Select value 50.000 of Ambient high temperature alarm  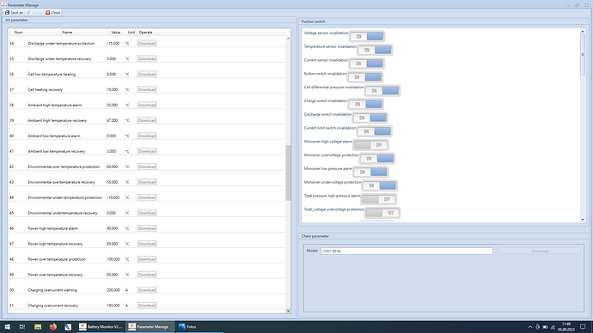click(113, 105)
